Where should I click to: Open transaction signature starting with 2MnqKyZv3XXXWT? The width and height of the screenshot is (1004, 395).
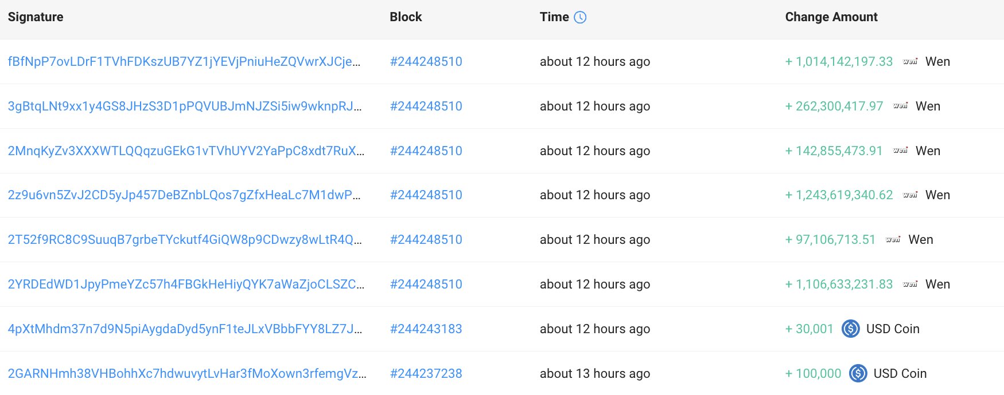click(185, 151)
